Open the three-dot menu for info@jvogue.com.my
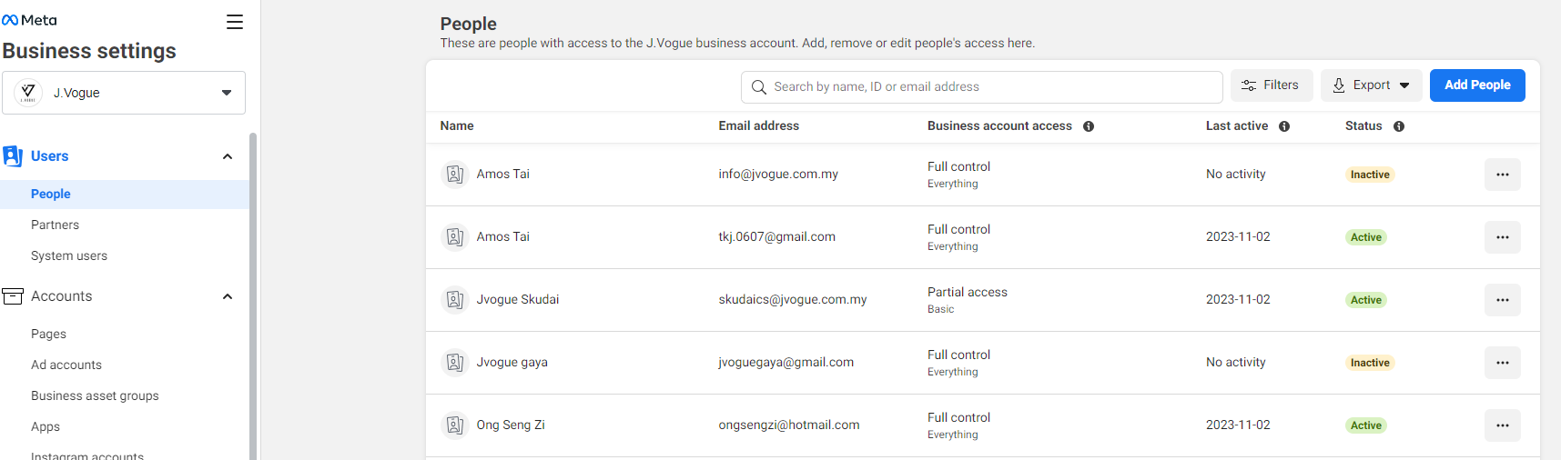Screen dimensions: 1561x460 pyautogui.click(x=1503, y=175)
